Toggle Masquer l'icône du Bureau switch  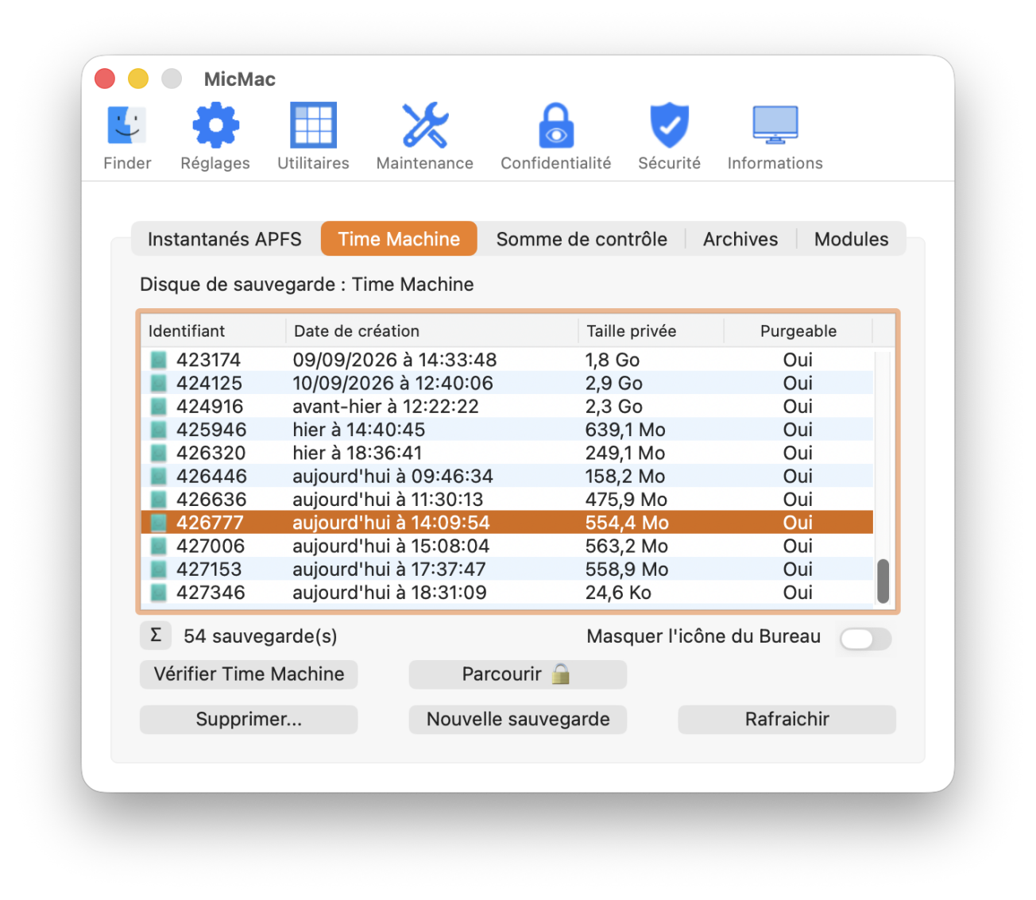coord(865,639)
